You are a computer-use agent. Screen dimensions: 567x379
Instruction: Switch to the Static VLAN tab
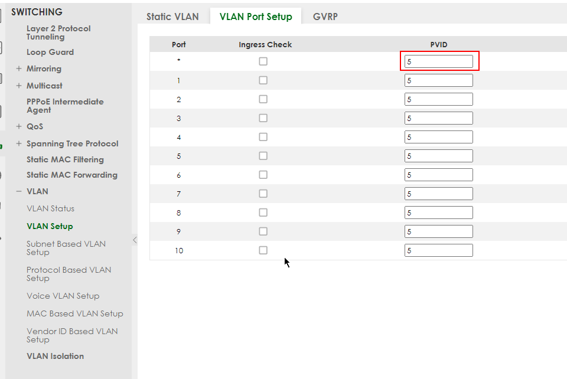(172, 17)
